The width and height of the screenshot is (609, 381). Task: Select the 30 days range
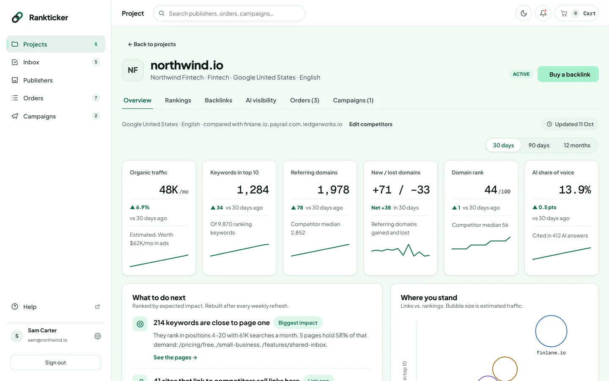click(x=503, y=145)
